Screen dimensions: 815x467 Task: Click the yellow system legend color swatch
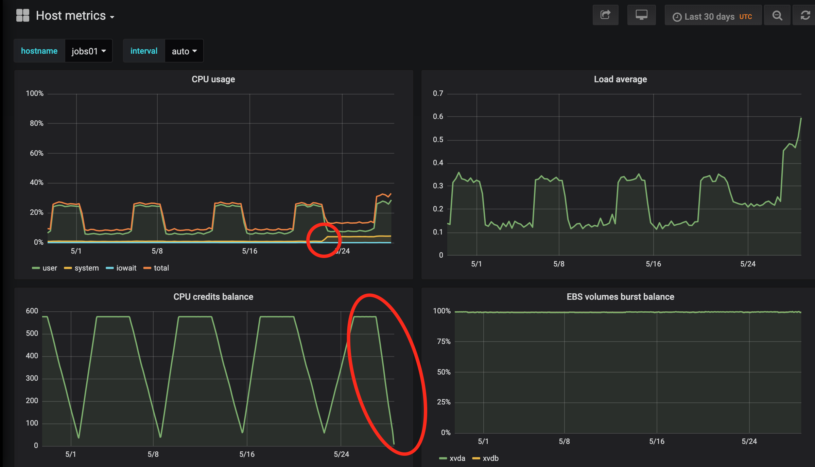click(68, 269)
